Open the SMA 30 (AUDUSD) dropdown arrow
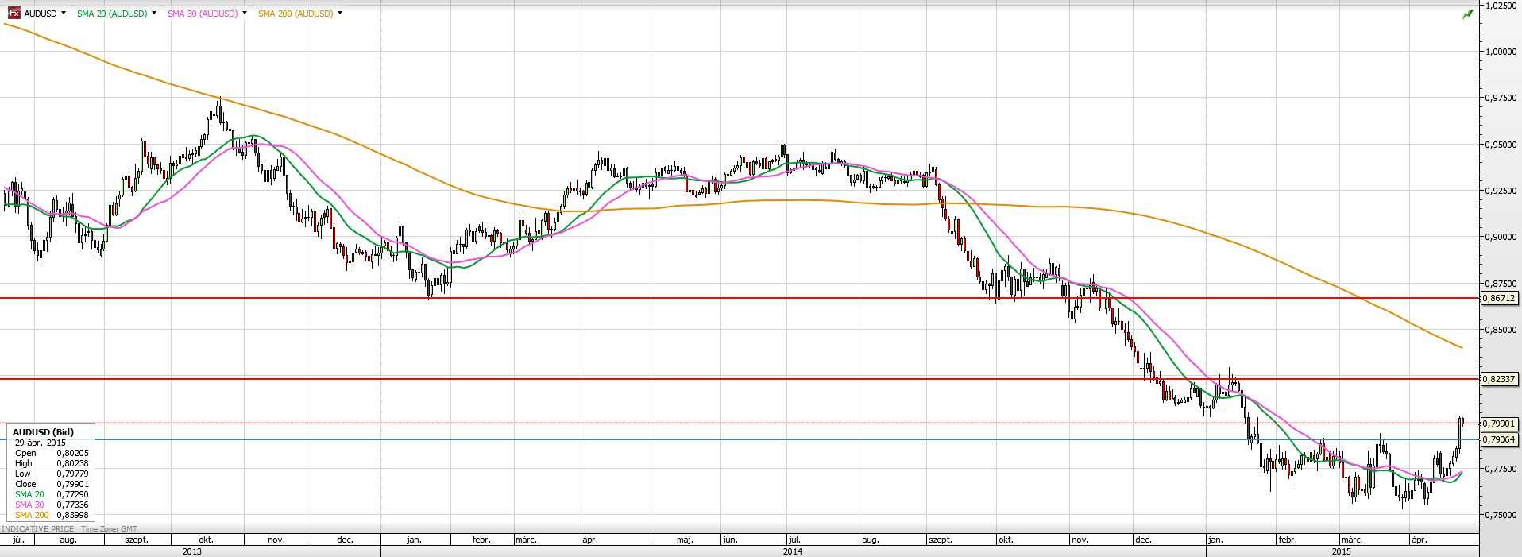 pos(245,13)
